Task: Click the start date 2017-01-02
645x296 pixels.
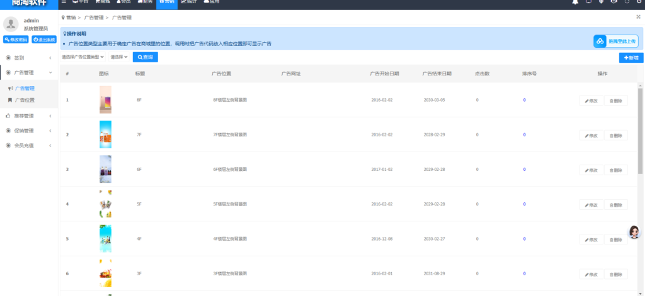Action: [382, 169]
